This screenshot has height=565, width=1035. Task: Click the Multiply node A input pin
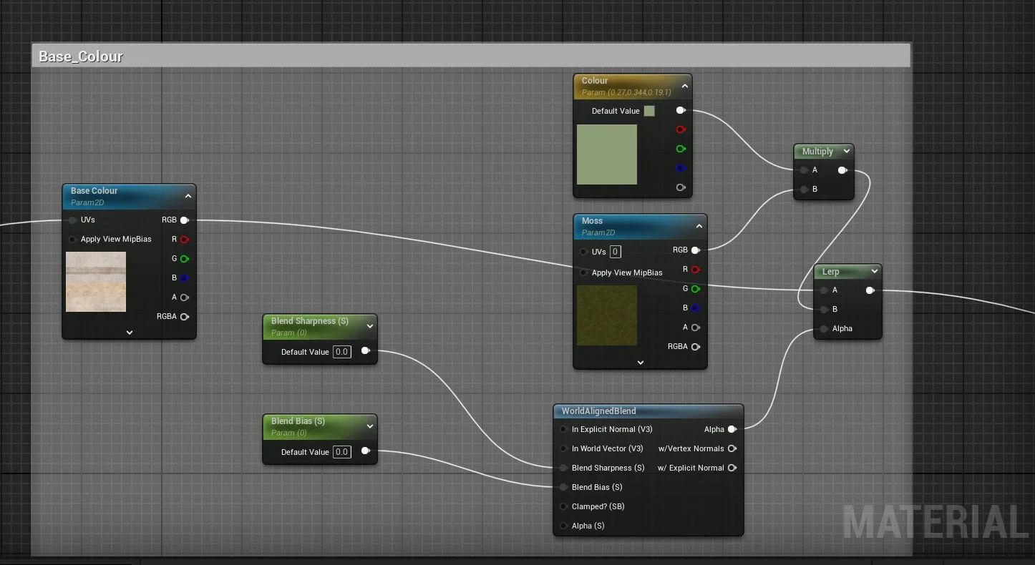point(804,170)
